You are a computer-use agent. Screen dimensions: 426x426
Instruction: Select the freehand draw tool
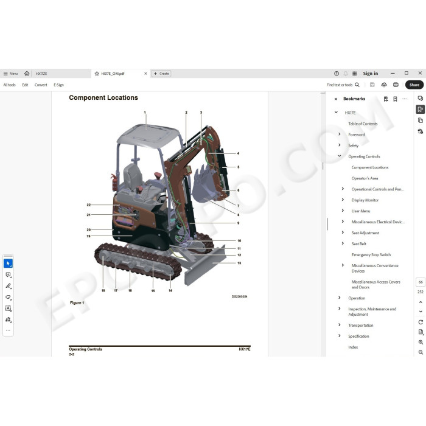(8, 297)
